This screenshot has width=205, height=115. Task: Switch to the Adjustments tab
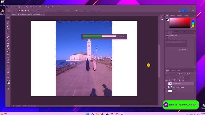click(x=176, y=32)
